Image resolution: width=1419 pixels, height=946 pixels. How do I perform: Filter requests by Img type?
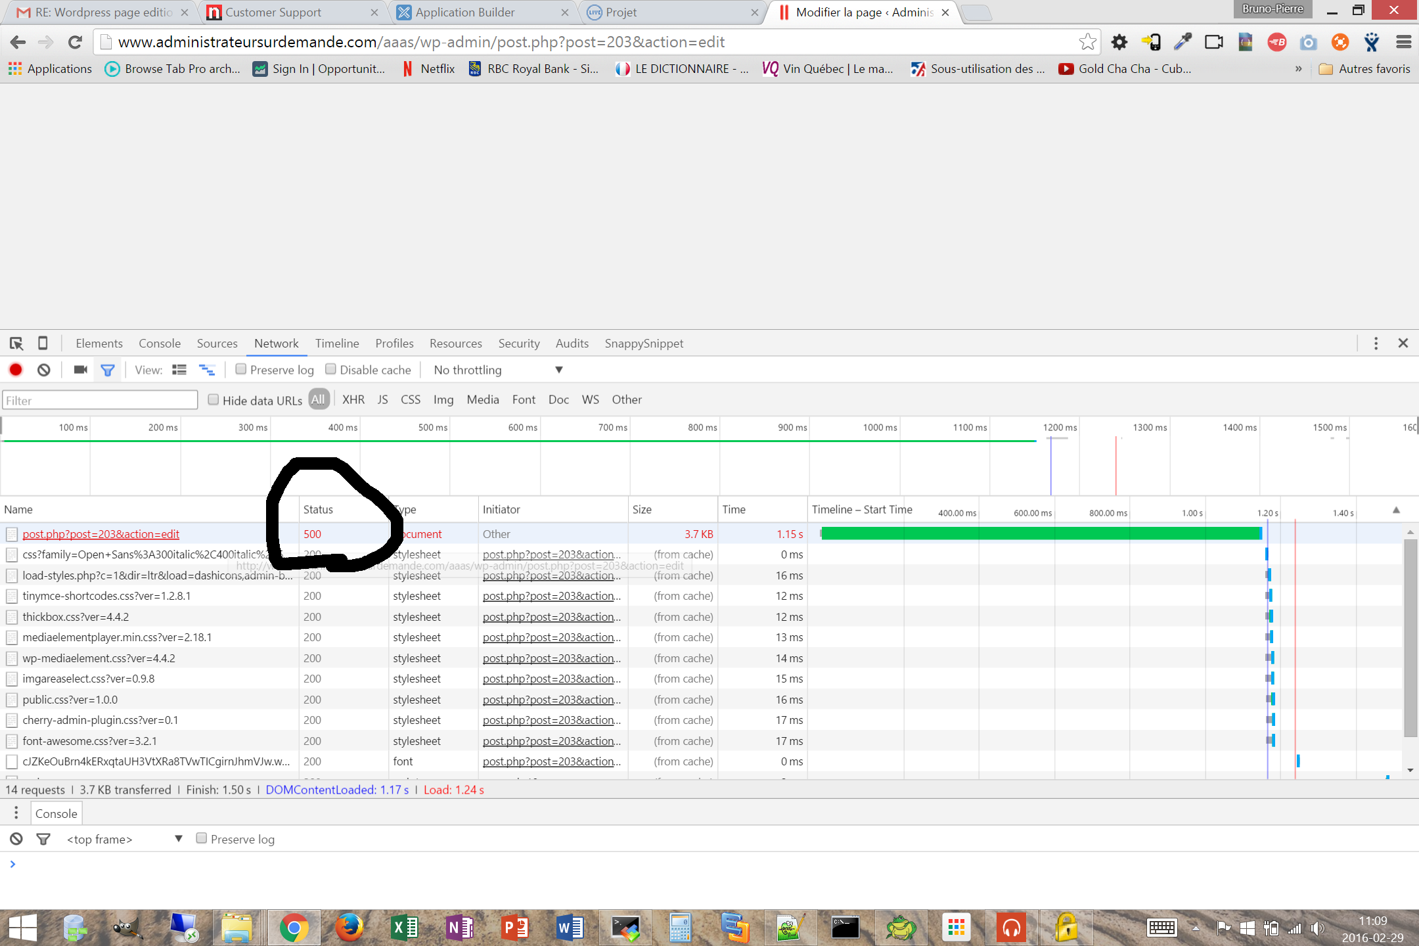[x=443, y=399]
